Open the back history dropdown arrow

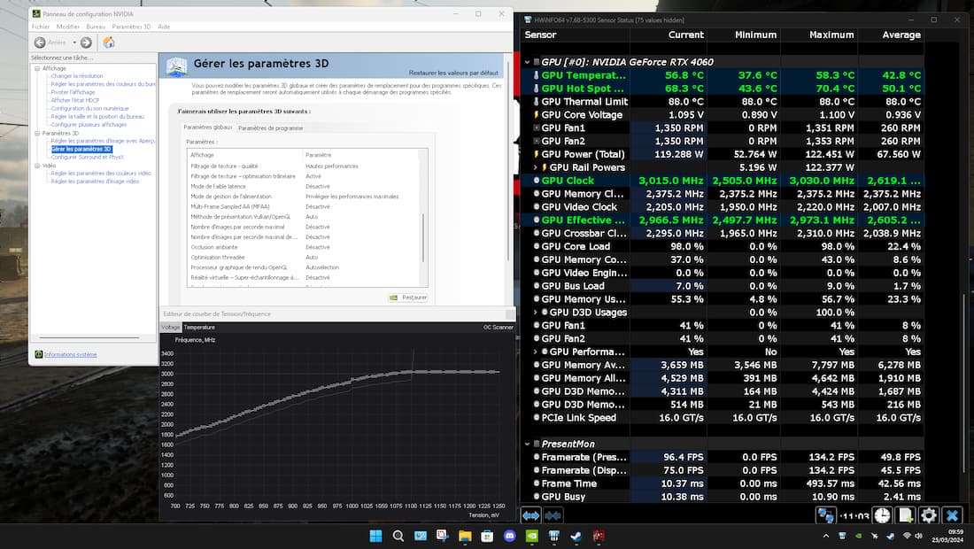click(73, 43)
